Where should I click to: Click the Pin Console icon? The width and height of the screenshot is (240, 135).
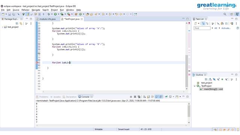tap(166, 97)
